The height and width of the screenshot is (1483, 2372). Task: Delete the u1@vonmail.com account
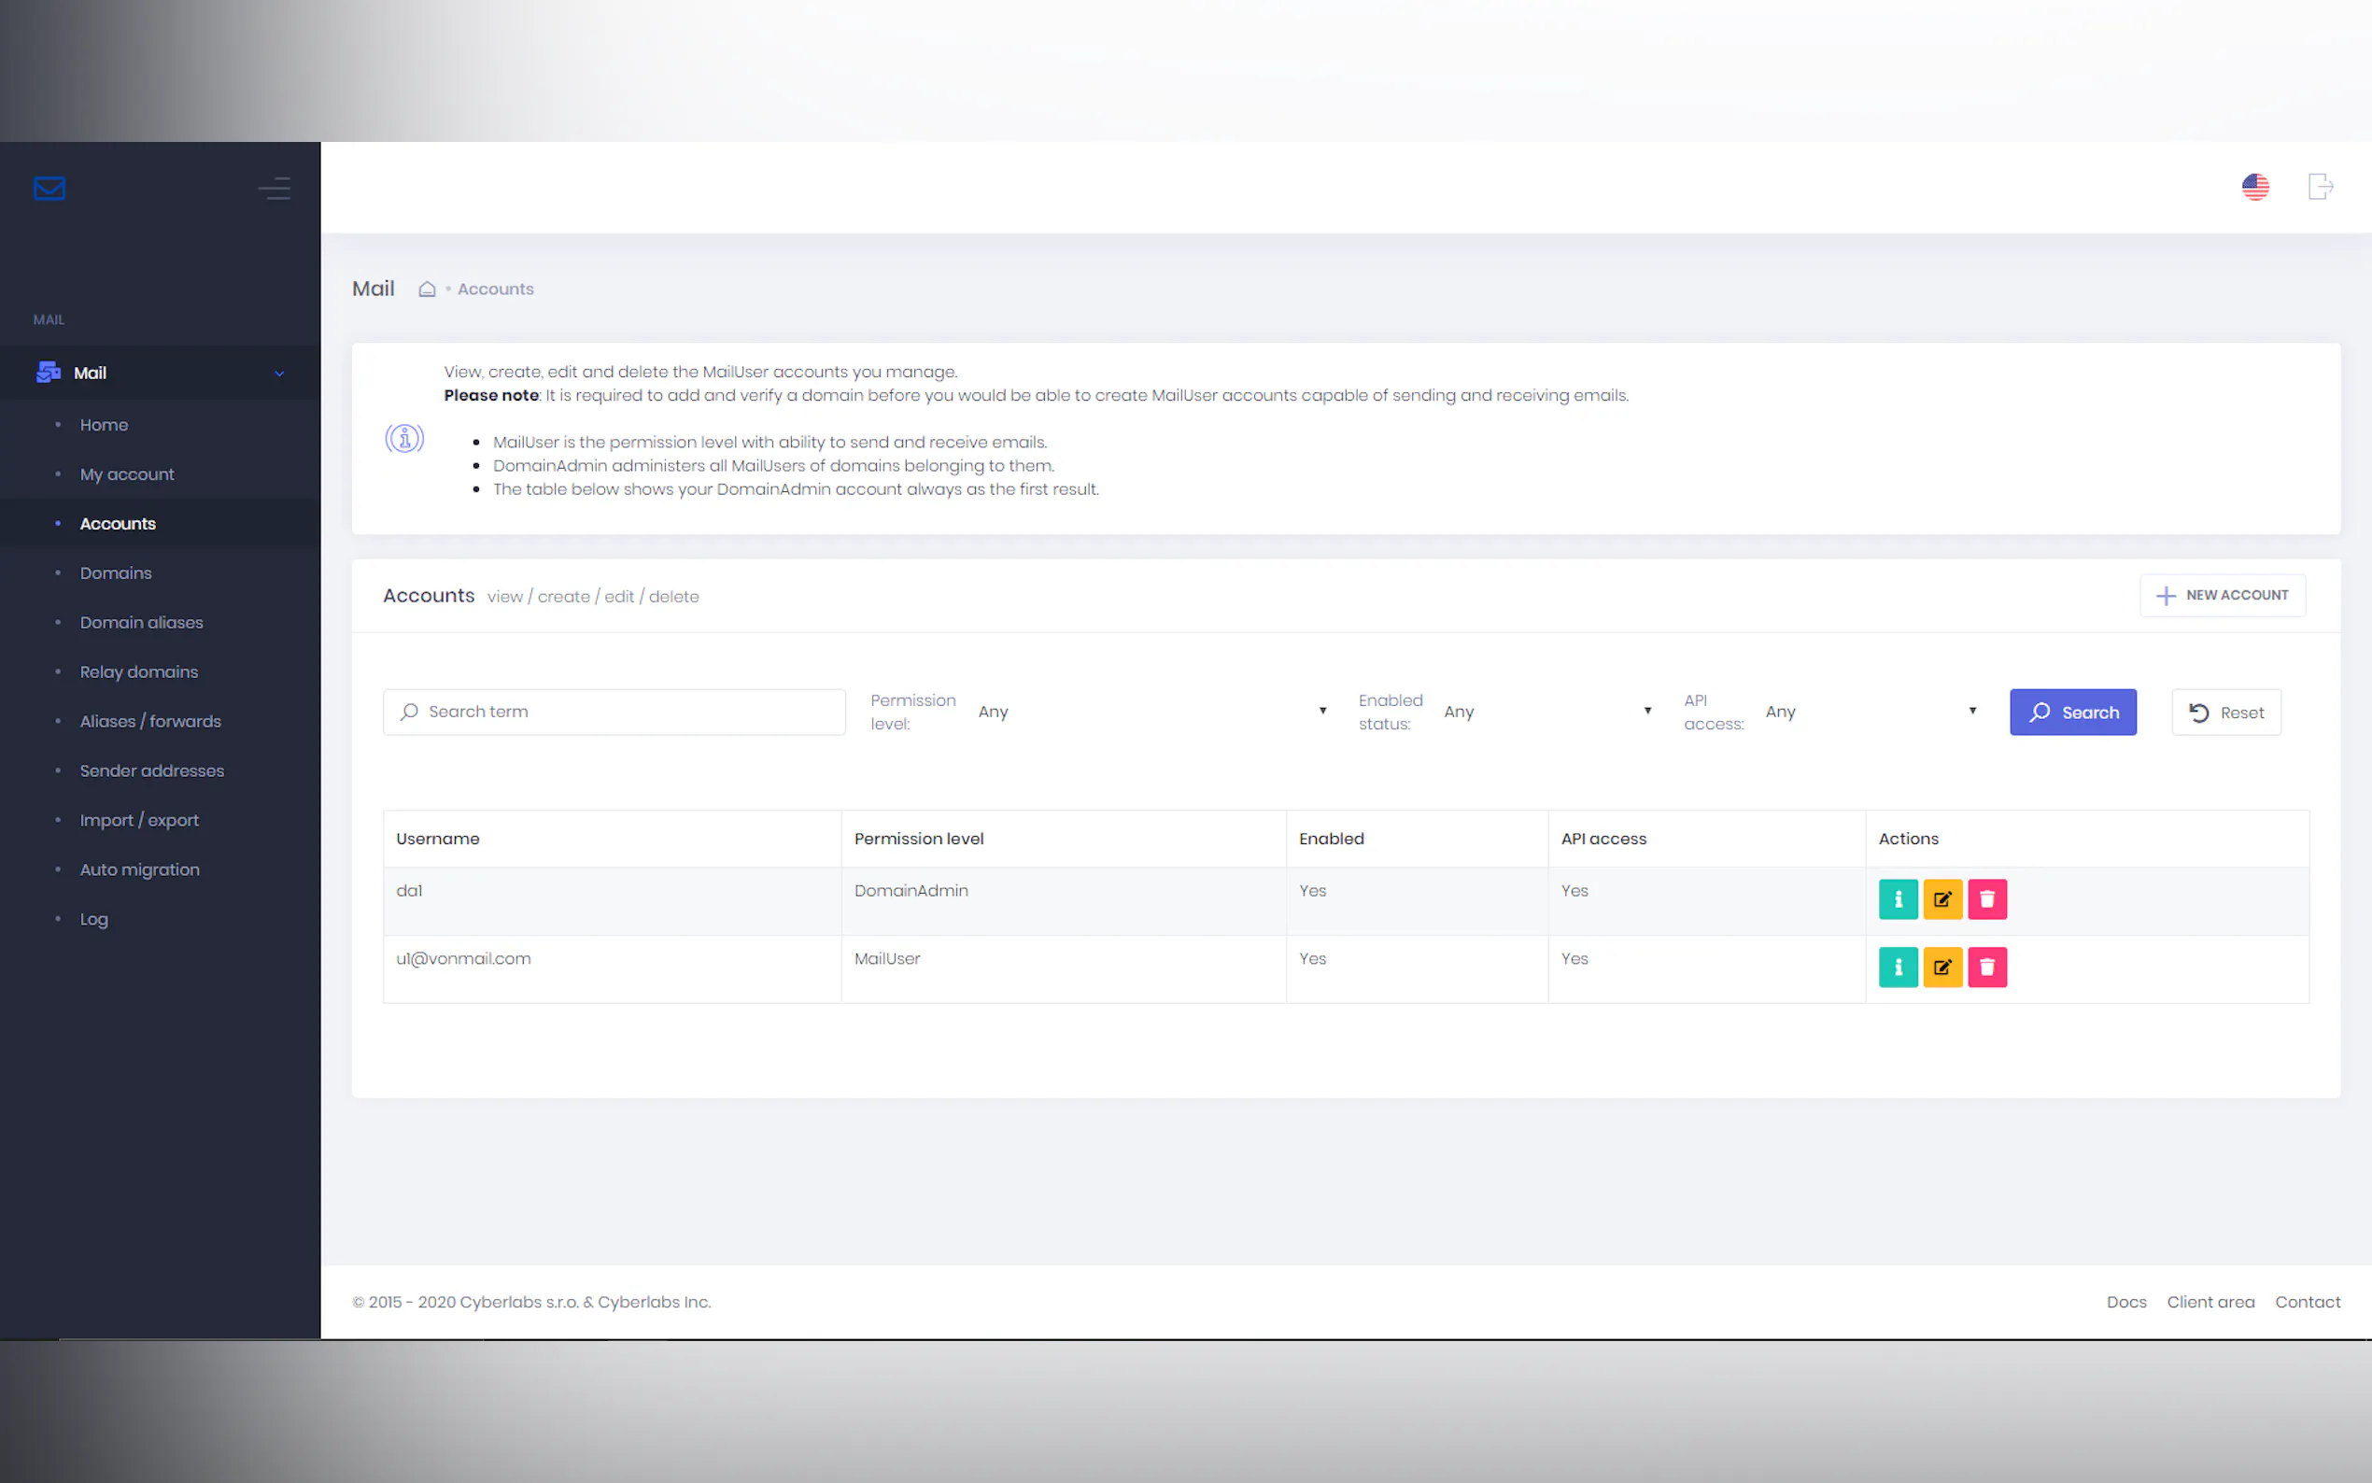[1986, 967]
